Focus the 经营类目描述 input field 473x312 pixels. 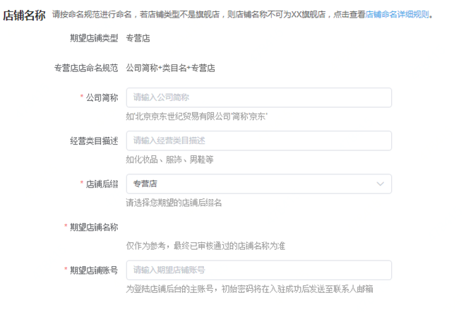(x=259, y=140)
